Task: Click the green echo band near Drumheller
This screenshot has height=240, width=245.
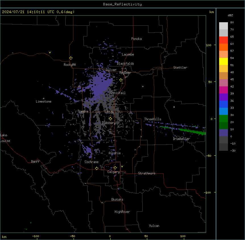Action: pos(192,131)
